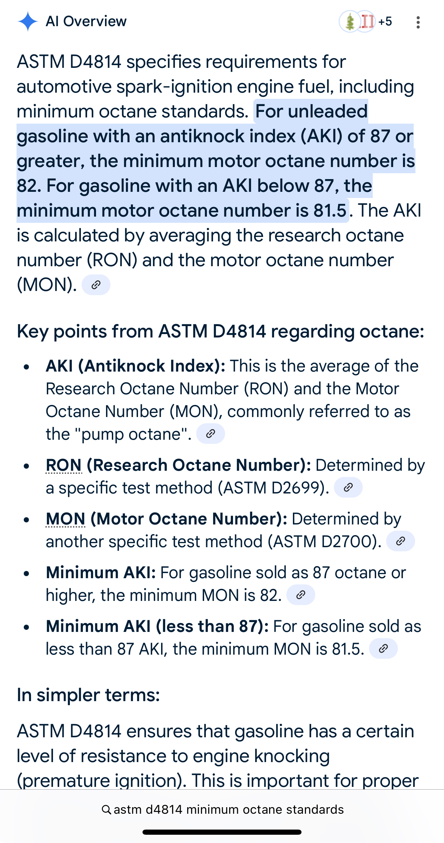
Task: Tap the "AI Overview" header title
Action: point(86,21)
